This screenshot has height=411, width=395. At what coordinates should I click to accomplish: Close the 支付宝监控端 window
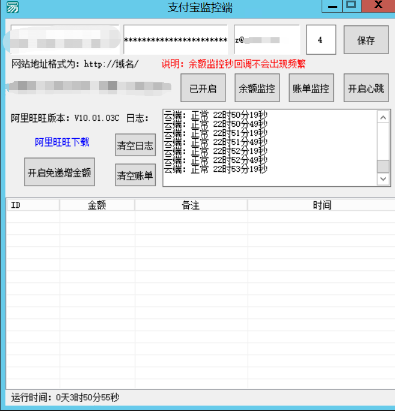click(378, 6)
